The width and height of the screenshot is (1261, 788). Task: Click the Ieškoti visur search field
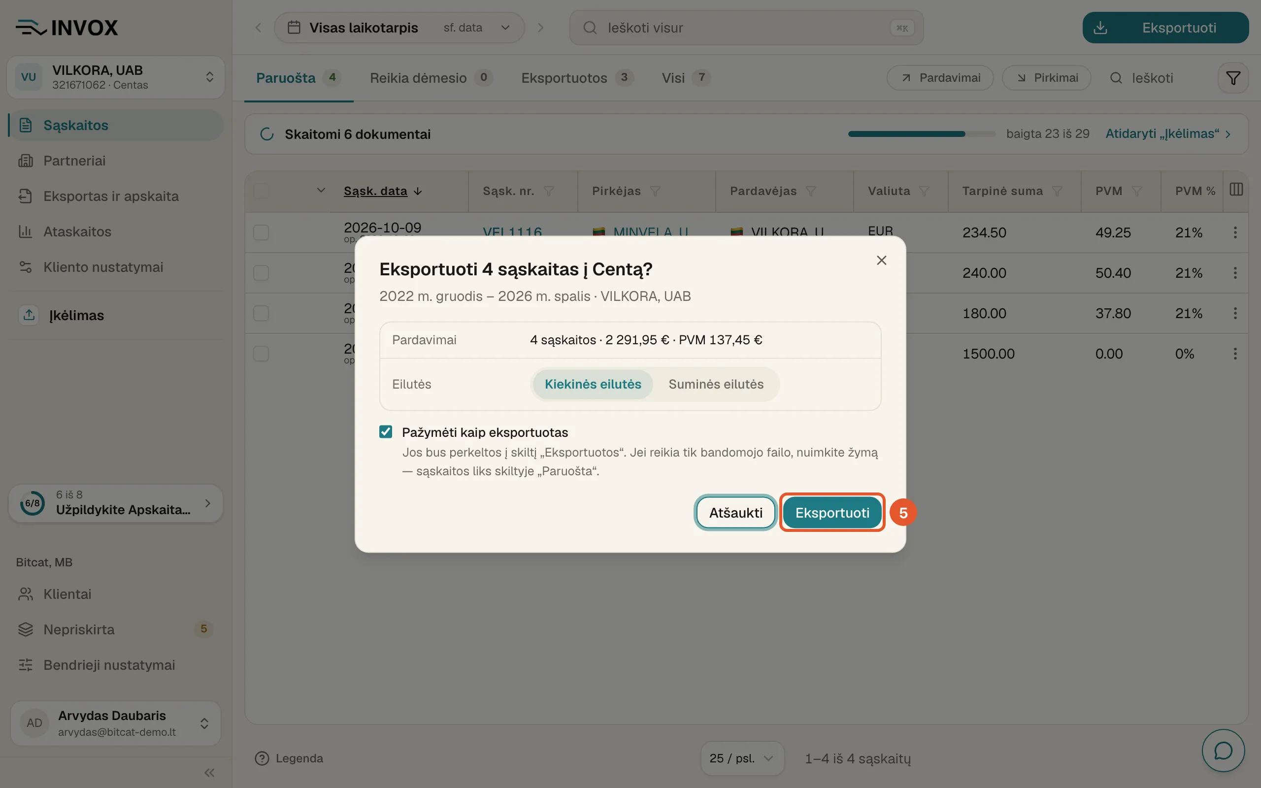point(746,28)
